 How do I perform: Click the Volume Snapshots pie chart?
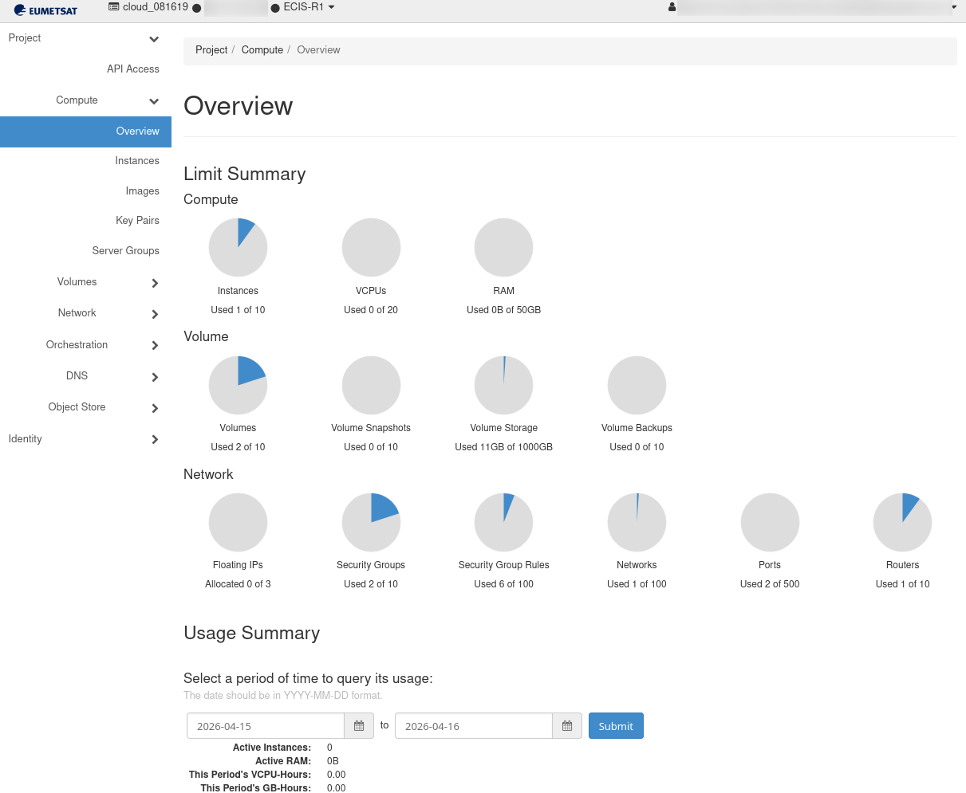371,385
